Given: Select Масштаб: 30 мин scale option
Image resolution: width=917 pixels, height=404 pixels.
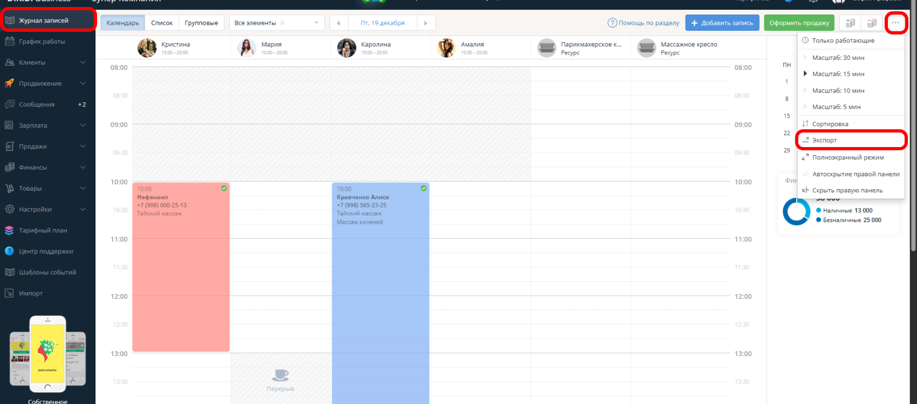Looking at the screenshot, I should coord(838,58).
